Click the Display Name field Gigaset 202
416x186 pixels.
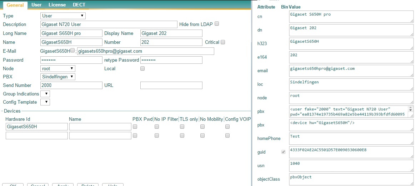tap(171, 33)
